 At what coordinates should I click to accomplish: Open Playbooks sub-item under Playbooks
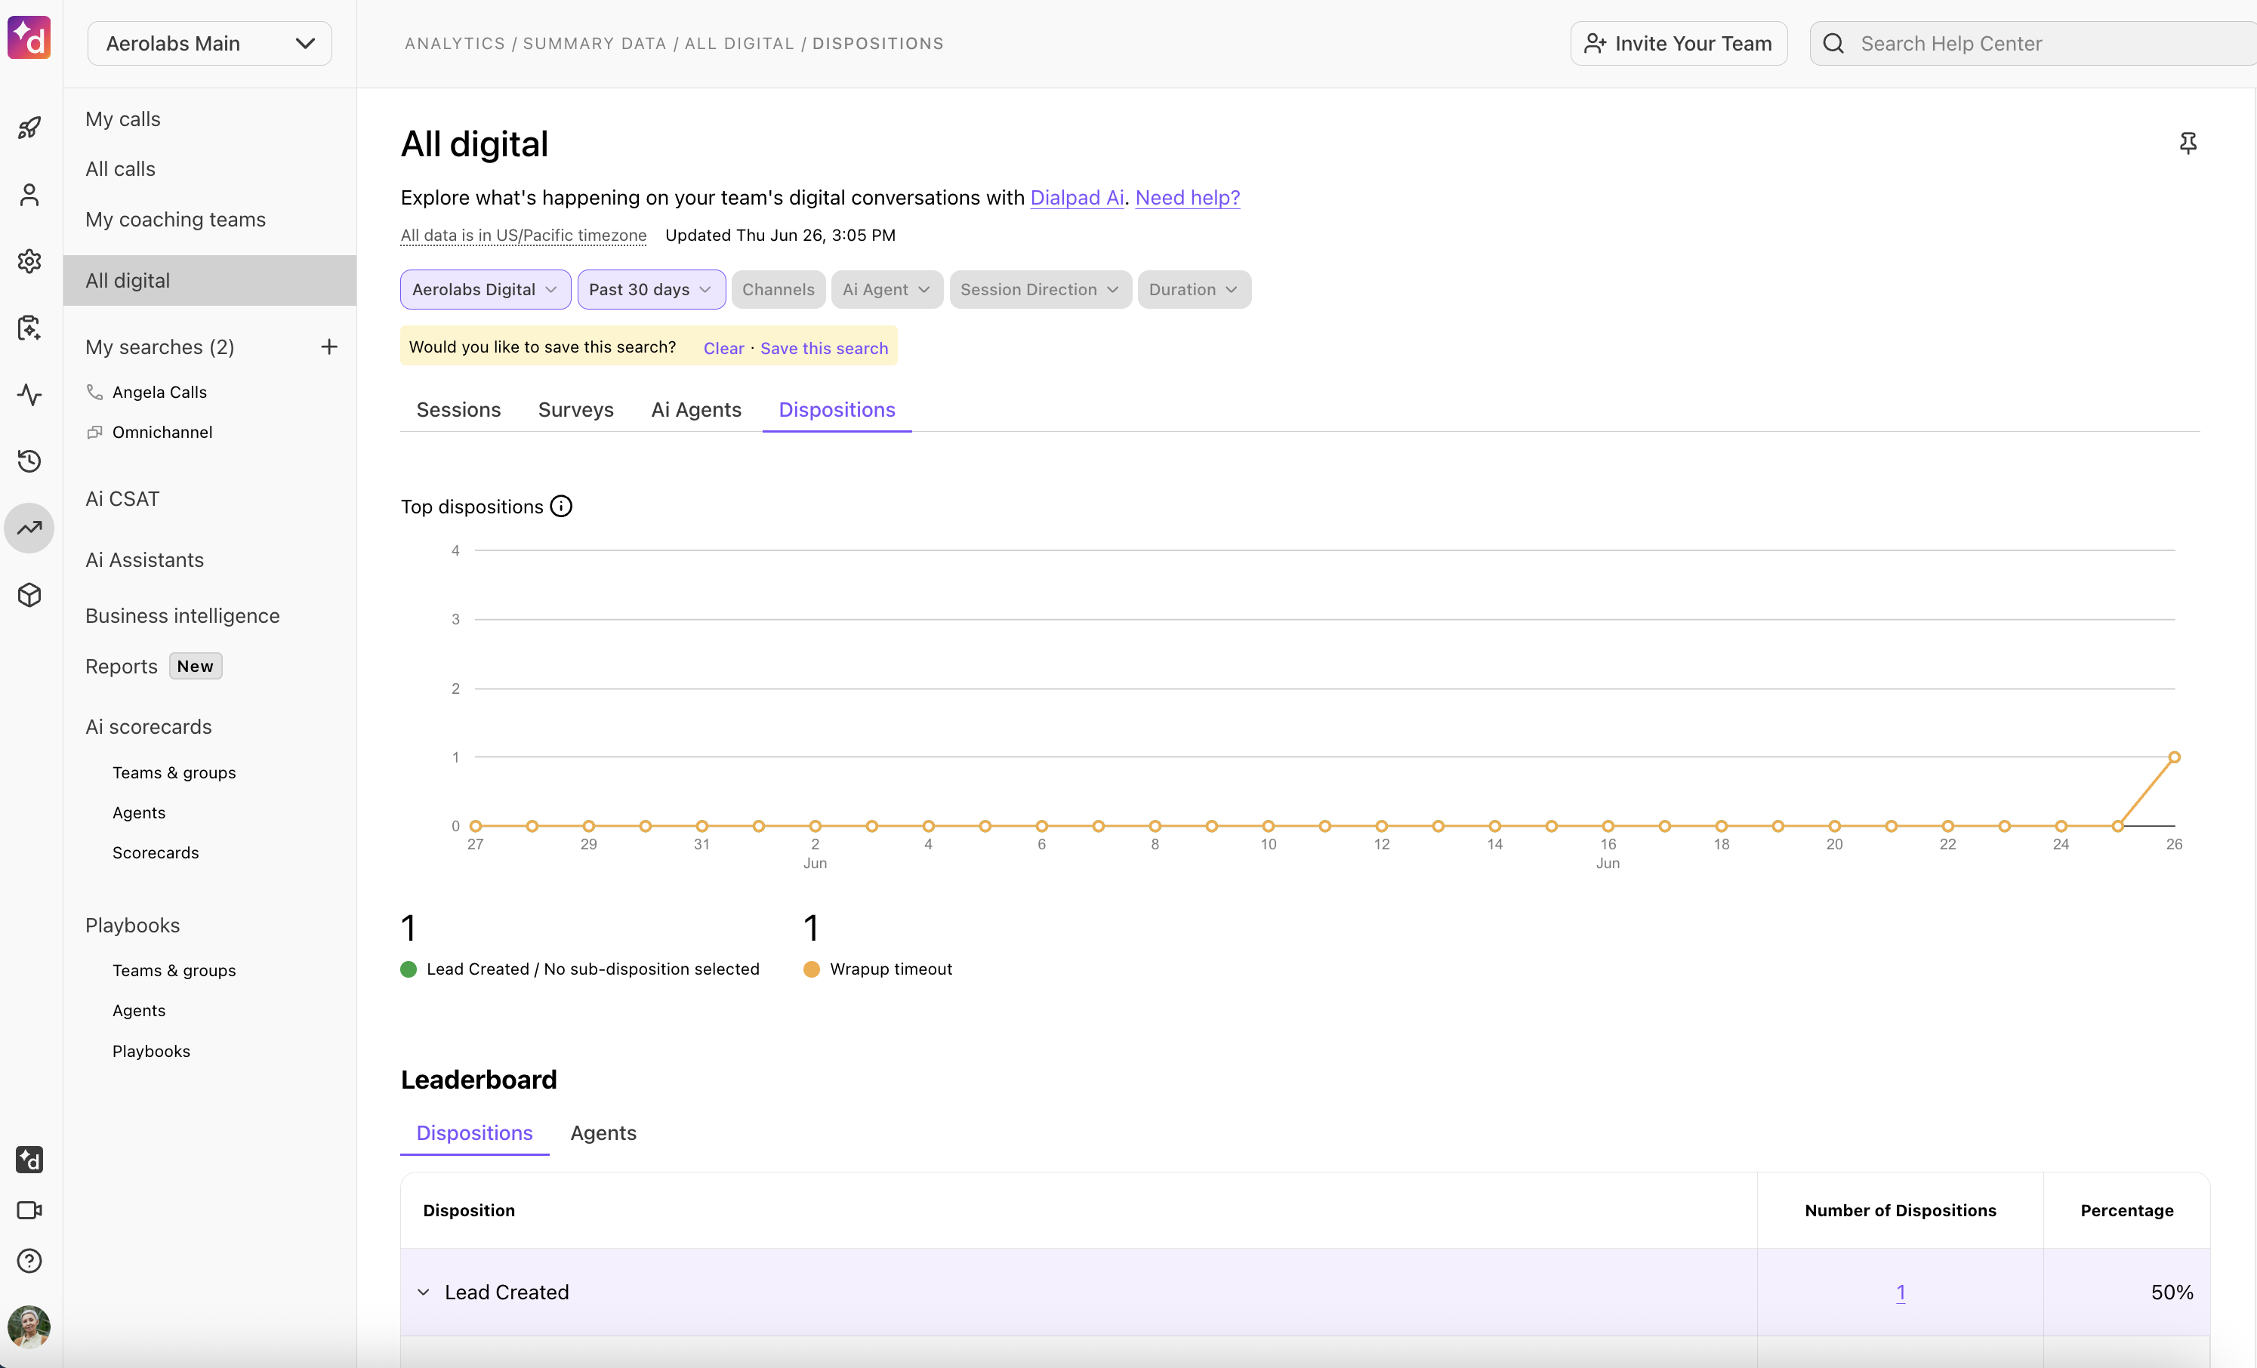click(151, 1051)
